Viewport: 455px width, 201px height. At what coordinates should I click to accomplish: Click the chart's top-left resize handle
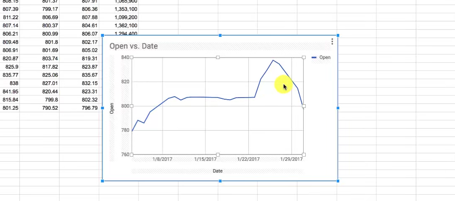[x=103, y=36]
